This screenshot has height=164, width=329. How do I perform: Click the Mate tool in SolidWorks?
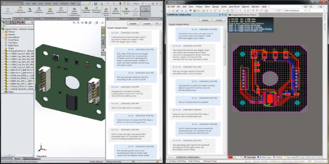(x=29, y=10)
